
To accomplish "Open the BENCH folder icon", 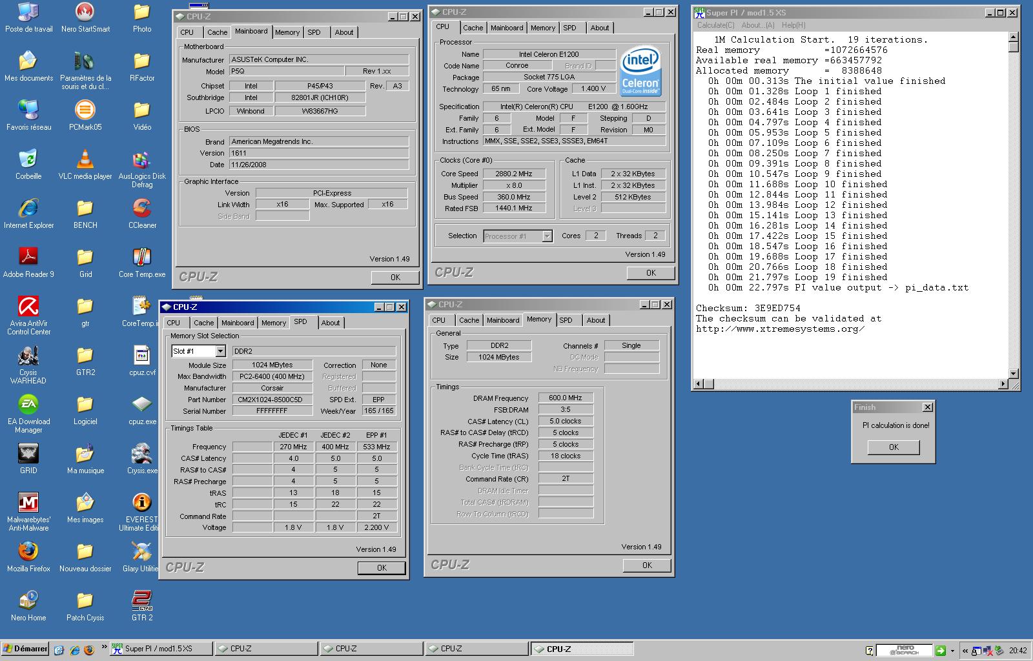I will (x=85, y=214).
